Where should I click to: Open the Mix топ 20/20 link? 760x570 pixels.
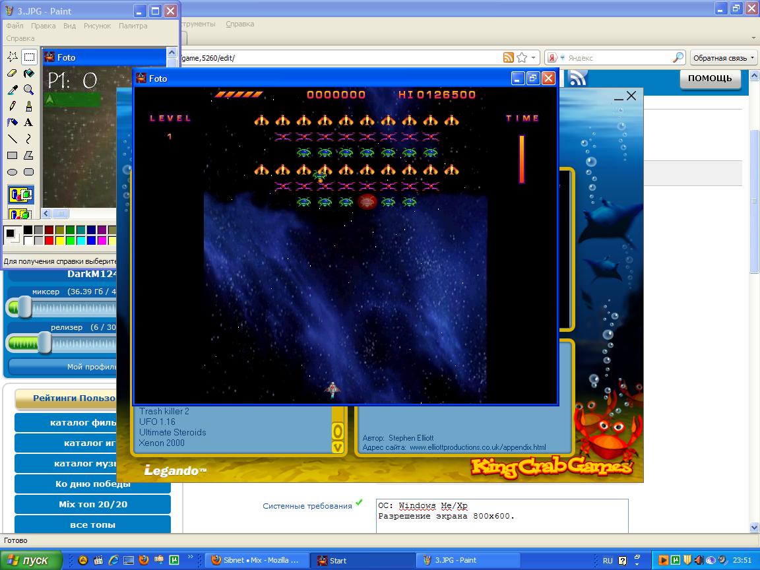point(92,504)
